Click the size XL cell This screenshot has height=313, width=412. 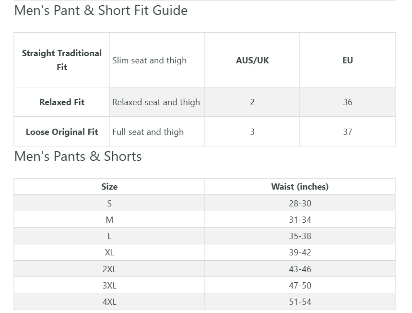pyautogui.click(x=109, y=253)
